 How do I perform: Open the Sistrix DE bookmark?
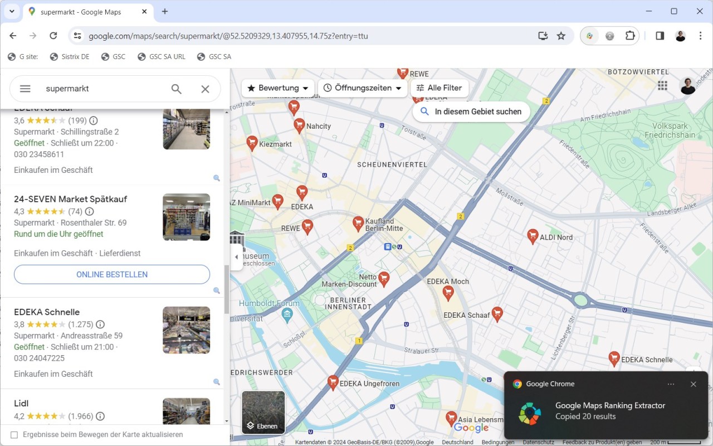click(x=70, y=56)
